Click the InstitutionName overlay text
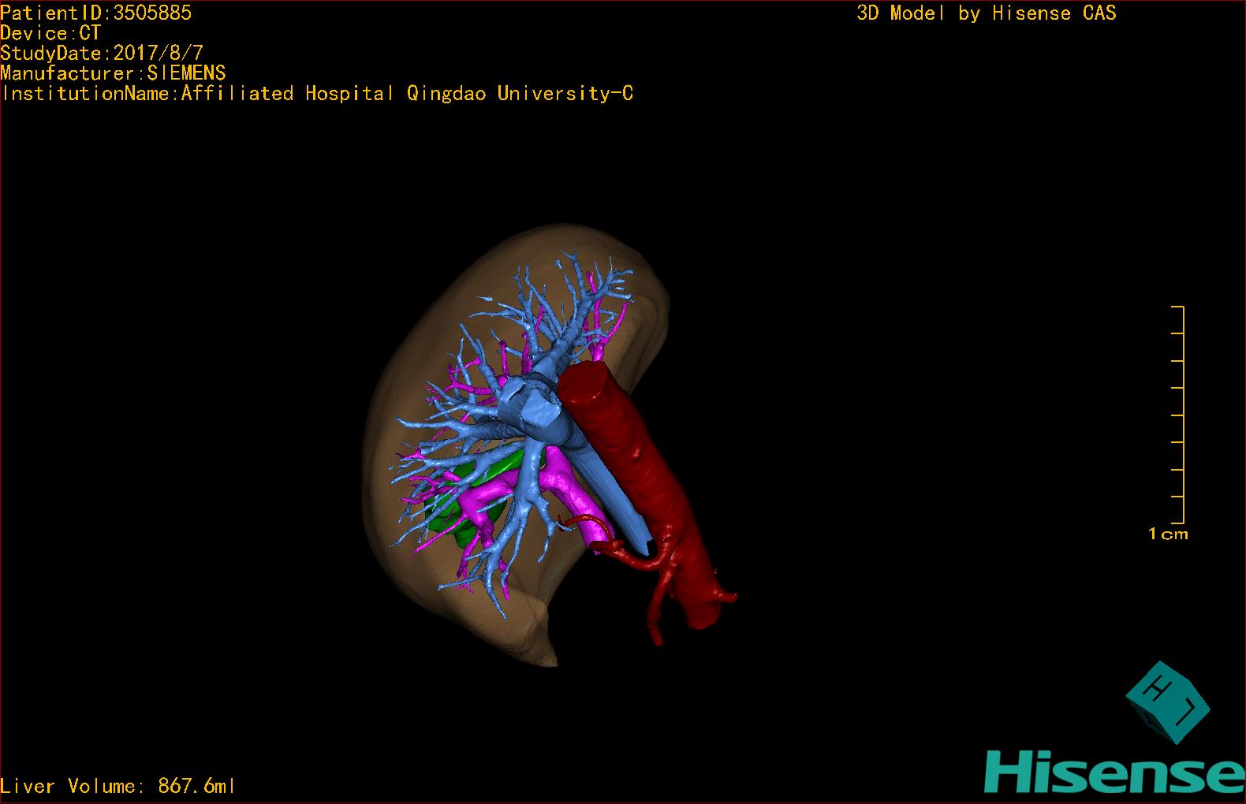 pyautogui.click(x=317, y=94)
